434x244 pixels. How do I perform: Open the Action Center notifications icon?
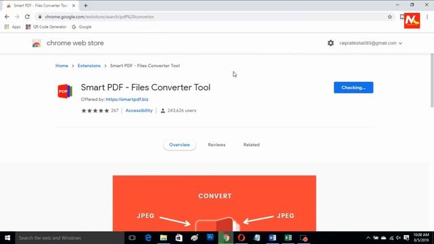point(406,238)
